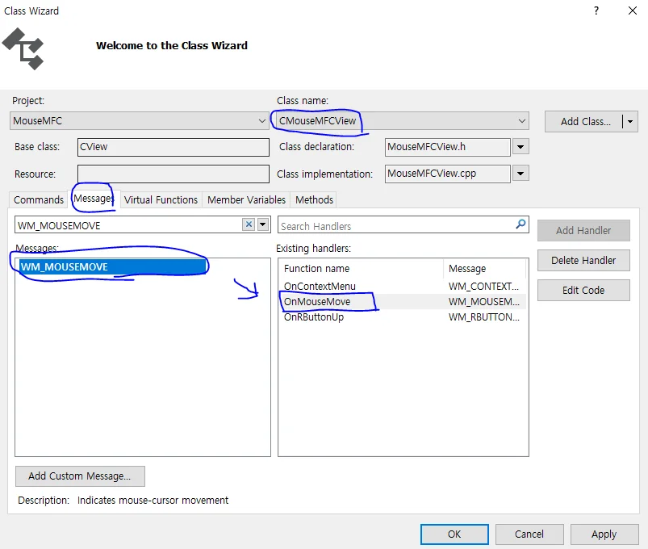Click the WM_MOUSEM... message cell
Screen dimensions: 648x549
click(x=483, y=302)
